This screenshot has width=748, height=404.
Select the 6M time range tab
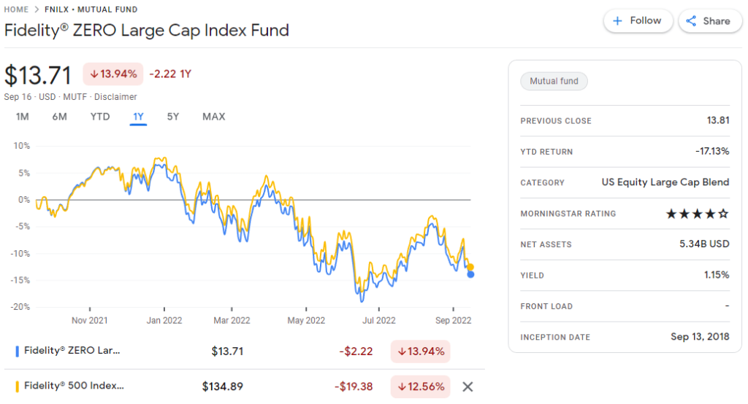[x=60, y=117]
